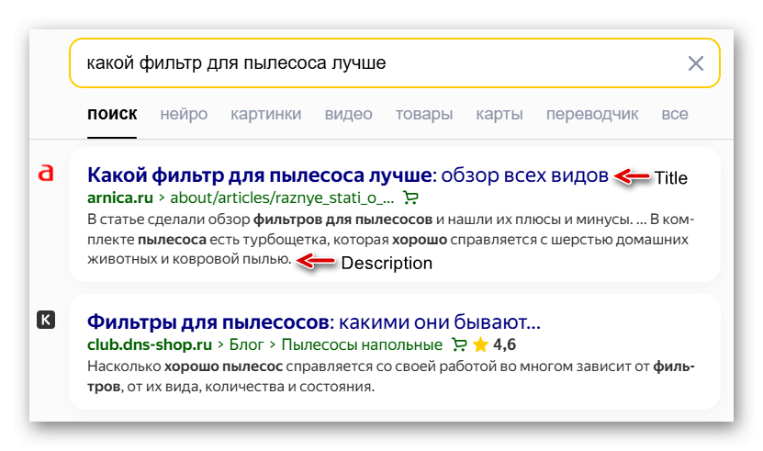Click the red Arnica site favicon
Image resolution: width=763 pixels, height=451 pixels.
point(46,173)
